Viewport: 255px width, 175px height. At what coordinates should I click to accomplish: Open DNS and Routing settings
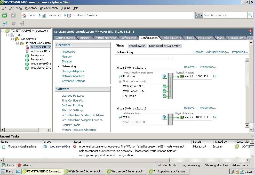72,105
